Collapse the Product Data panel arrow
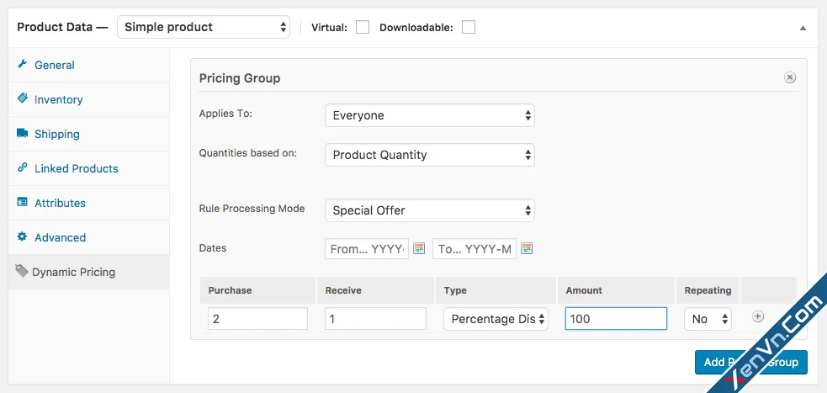 click(x=803, y=28)
